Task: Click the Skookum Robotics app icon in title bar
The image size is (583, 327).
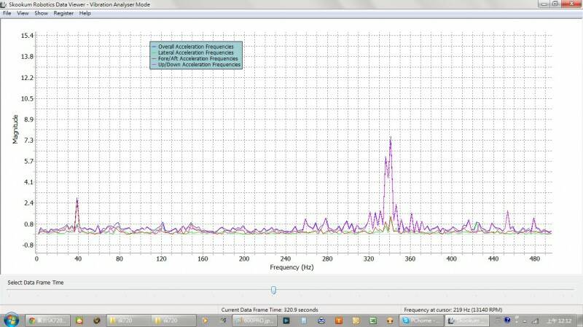Action: 4,4
